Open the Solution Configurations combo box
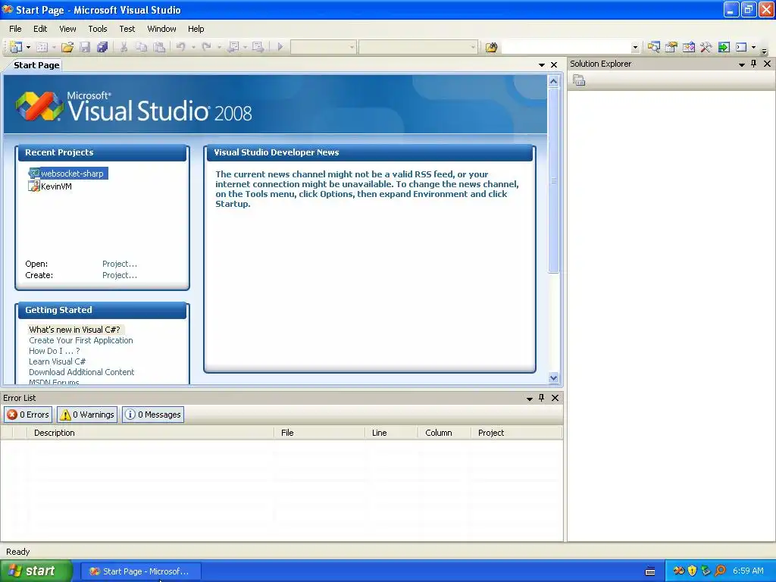This screenshot has height=582, width=776. [x=323, y=47]
